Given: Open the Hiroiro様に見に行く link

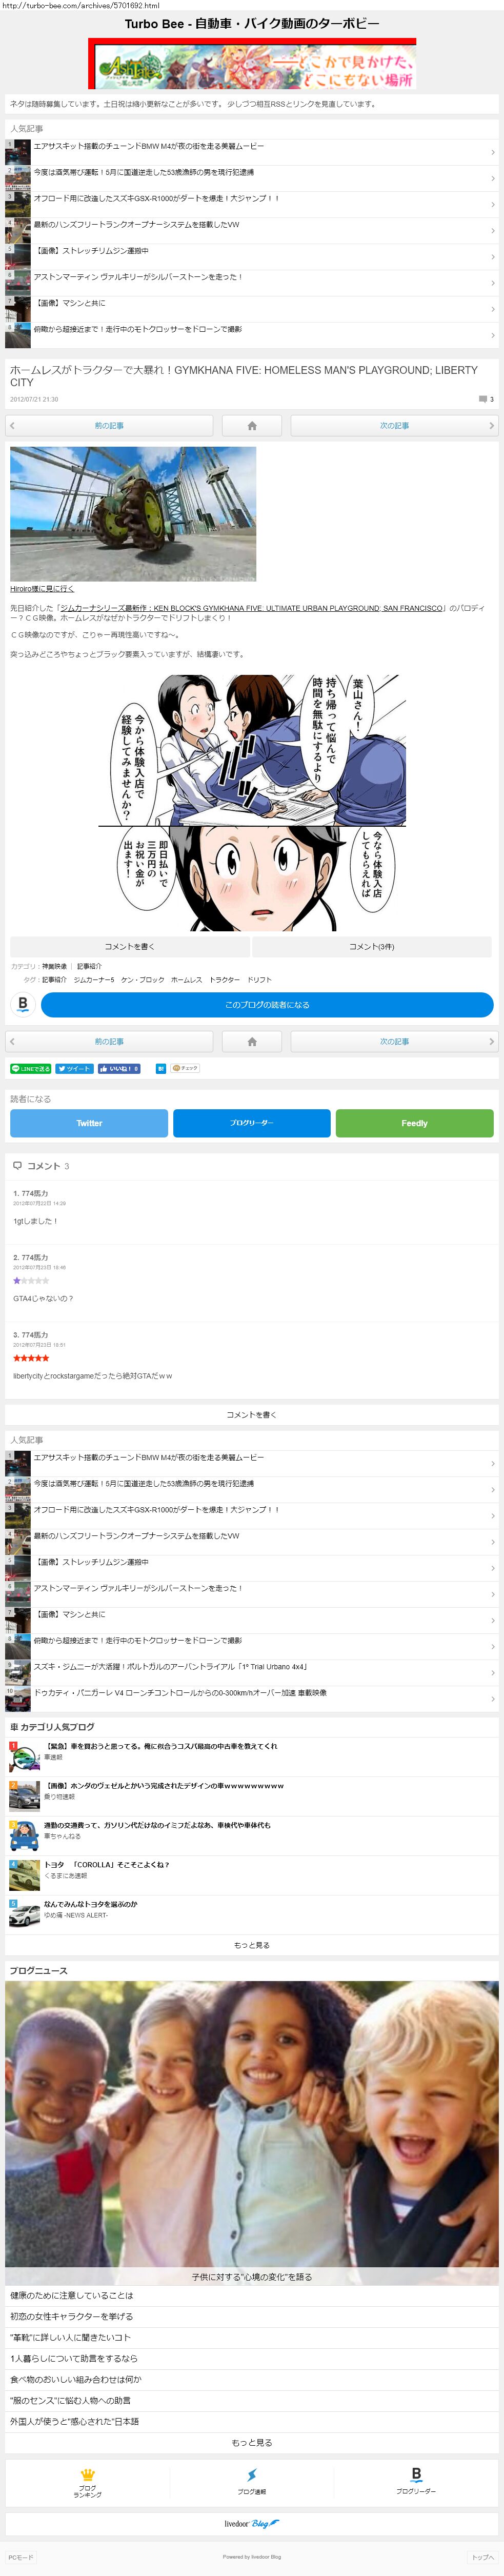Looking at the screenshot, I should [x=42, y=588].
